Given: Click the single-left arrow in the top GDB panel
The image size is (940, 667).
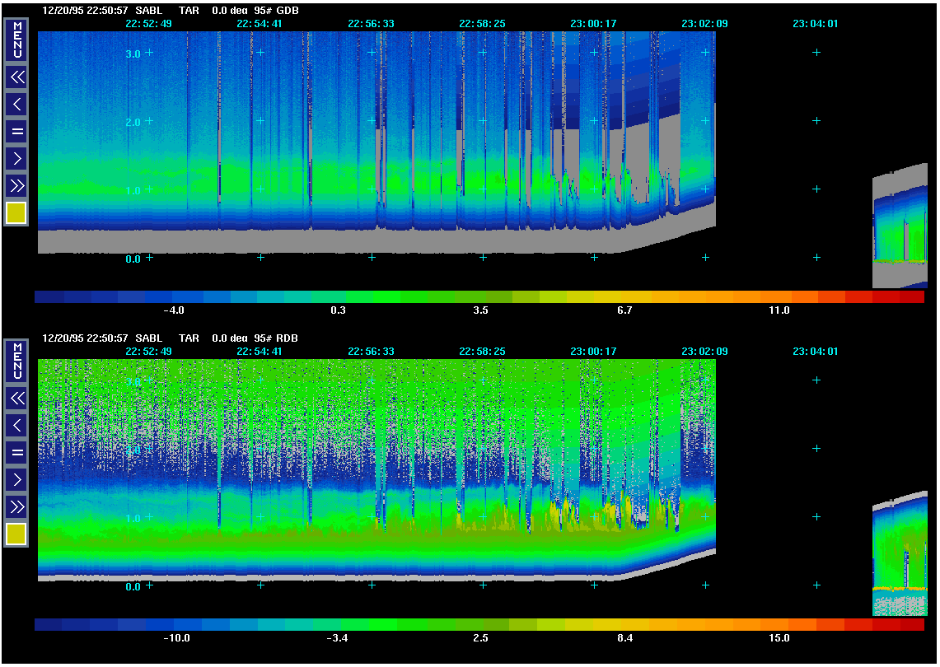Looking at the screenshot, I should click(x=16, y=104).
